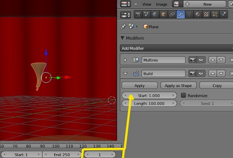Collapse the Build modifier panel
This screenshot has height=158, width=233.
pos(125,74)
